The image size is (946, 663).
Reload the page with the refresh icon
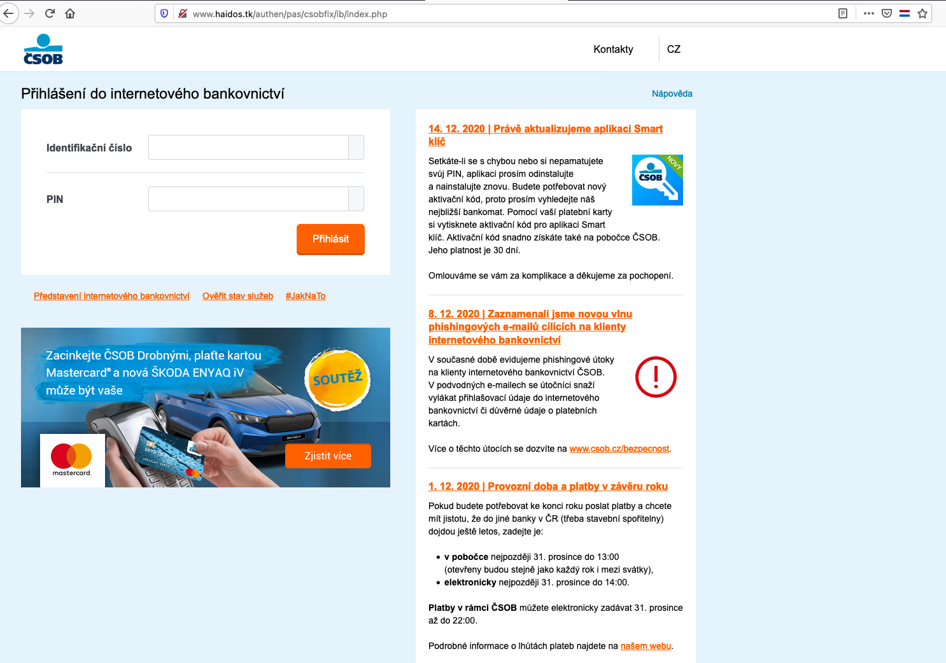(50, 13)
